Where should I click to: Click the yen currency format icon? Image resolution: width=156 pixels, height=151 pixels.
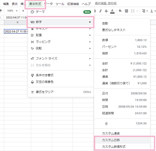click(23, 11)
